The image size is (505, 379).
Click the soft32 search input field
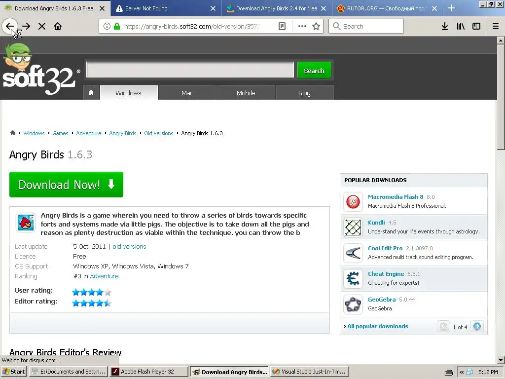190,70
